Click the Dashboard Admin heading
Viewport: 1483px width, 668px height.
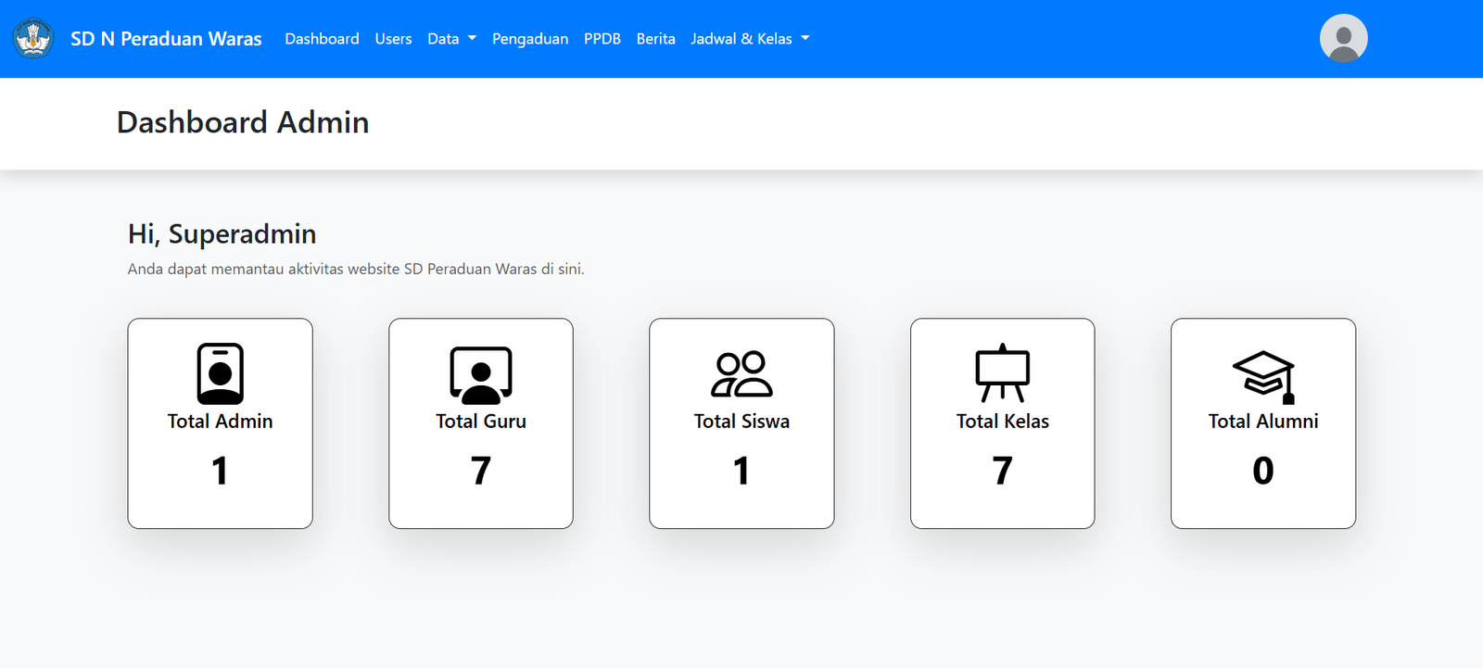click(243, 122)
